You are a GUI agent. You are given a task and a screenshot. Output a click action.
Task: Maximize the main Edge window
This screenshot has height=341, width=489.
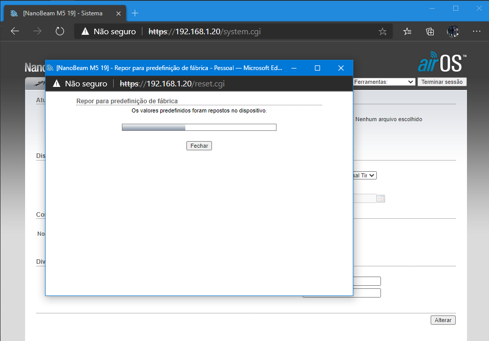456,8
